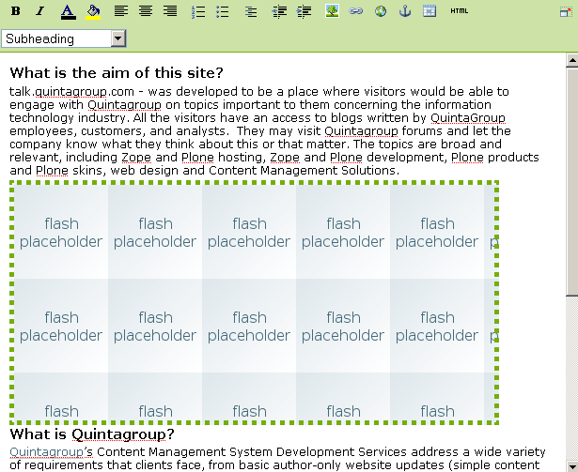Click the heading 'What is Quintagroup?'
Screen dimensions: 578x472
92,434
